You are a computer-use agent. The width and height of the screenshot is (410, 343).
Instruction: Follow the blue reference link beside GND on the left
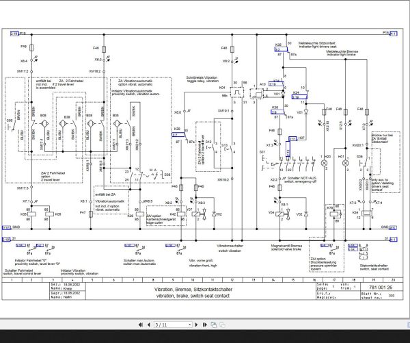pyautogui.click(x=6, y=228)
